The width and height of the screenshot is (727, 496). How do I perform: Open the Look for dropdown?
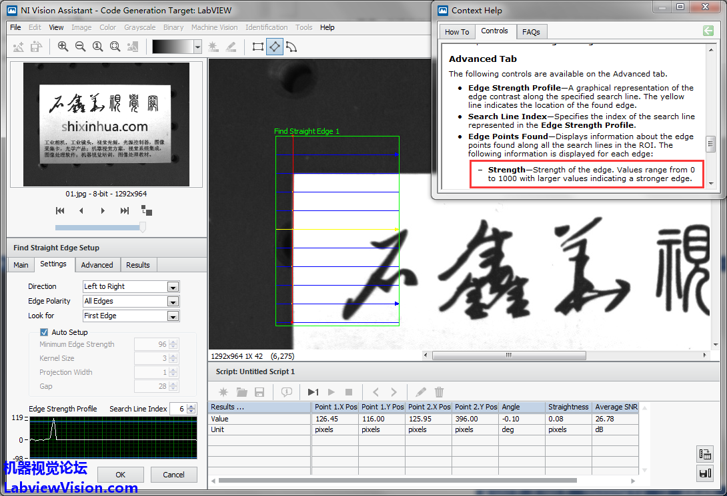point(173,316)
